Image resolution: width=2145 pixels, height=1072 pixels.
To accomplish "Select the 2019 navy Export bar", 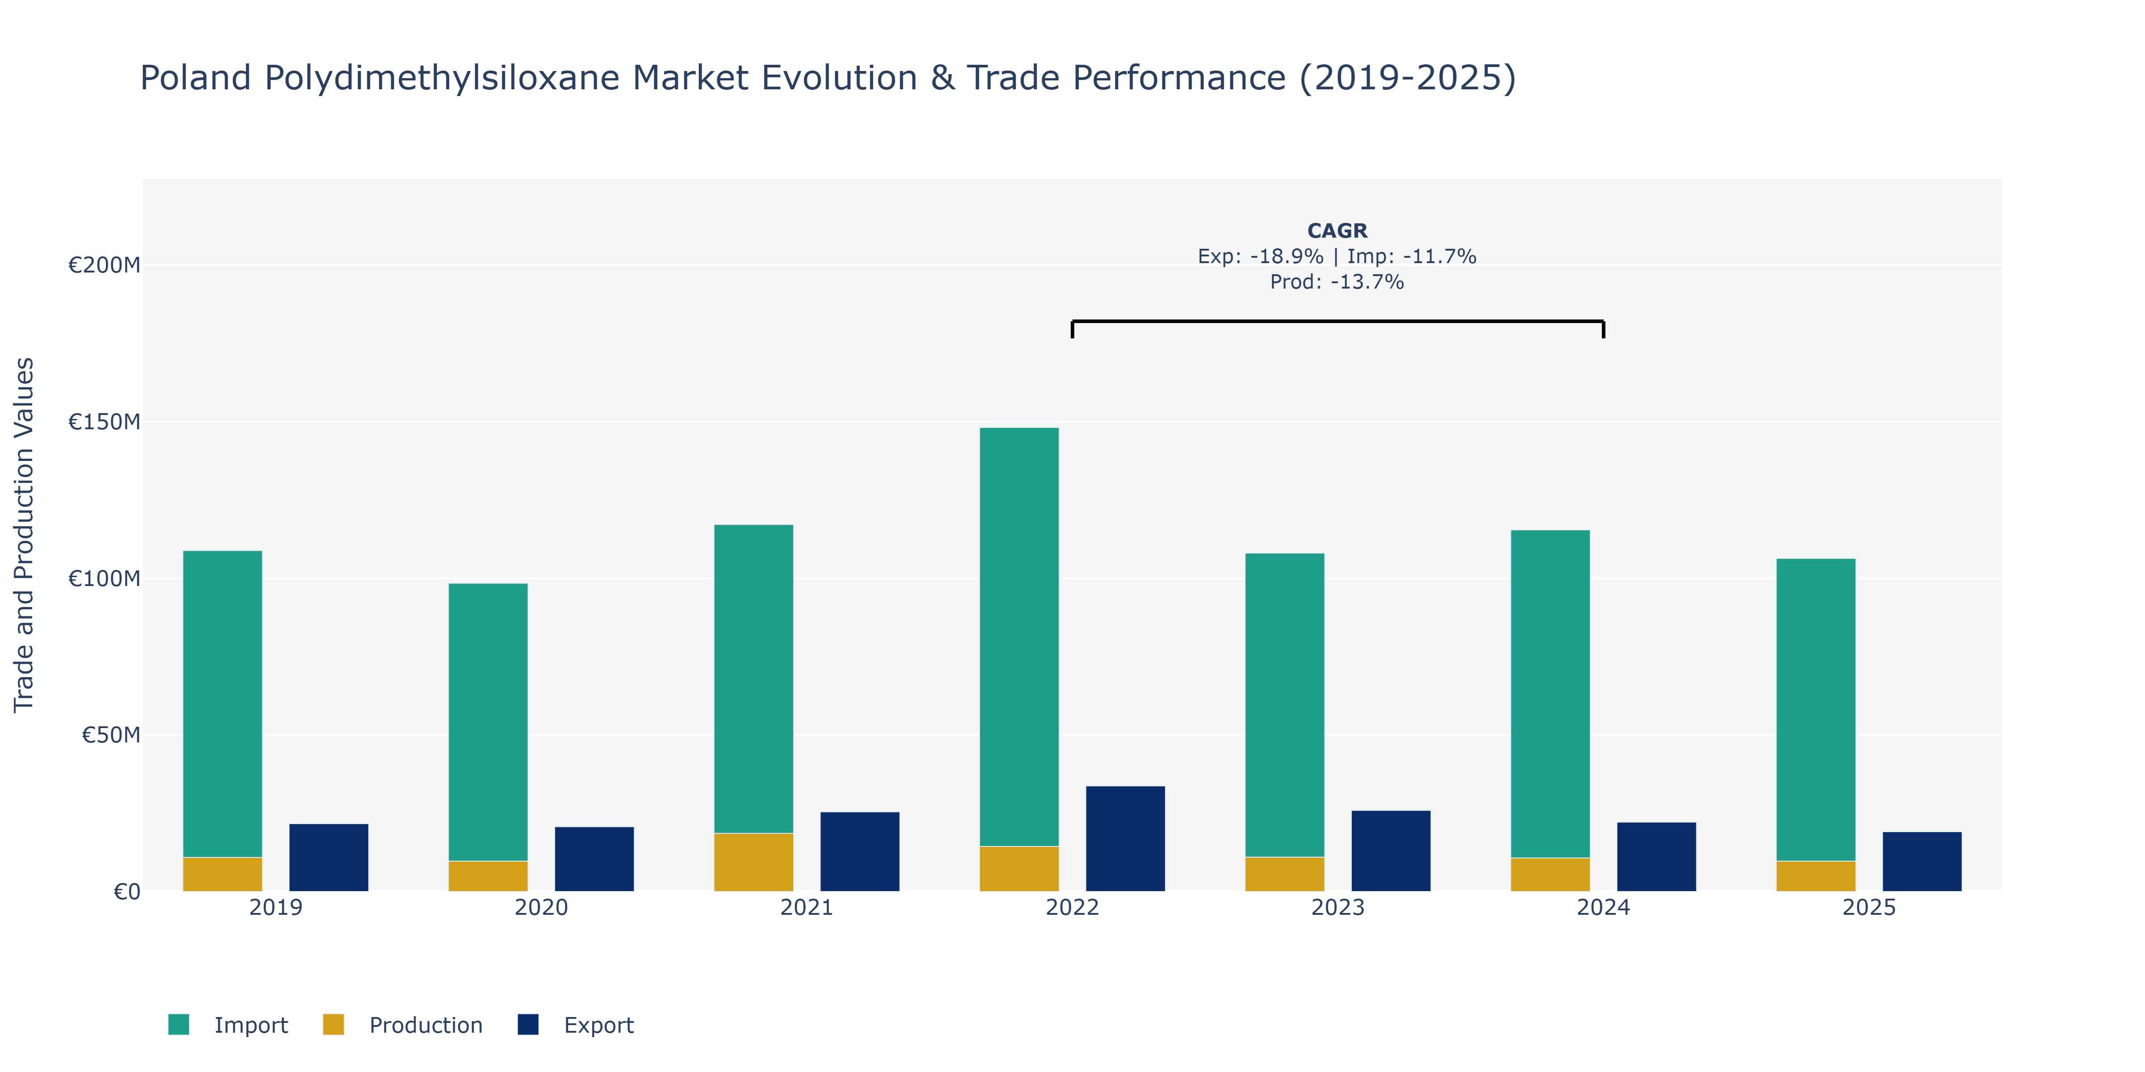I will click(329, 857).
